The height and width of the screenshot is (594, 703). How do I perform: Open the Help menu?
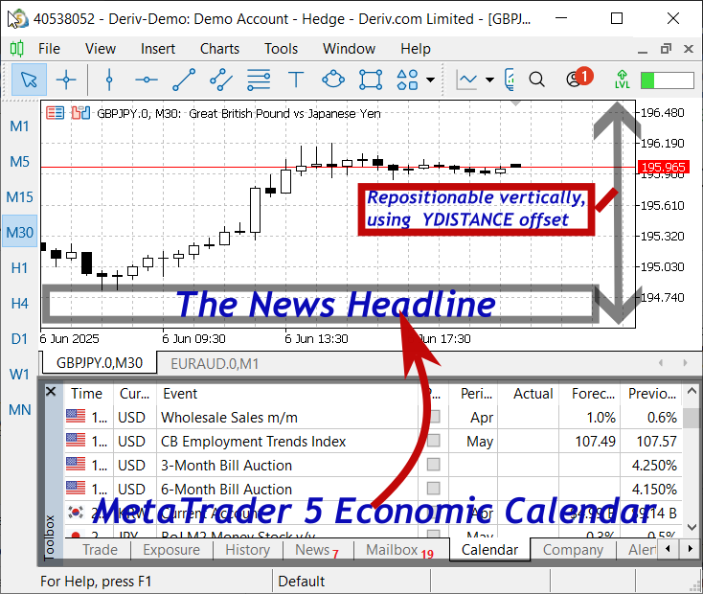[x=416, y=49]
